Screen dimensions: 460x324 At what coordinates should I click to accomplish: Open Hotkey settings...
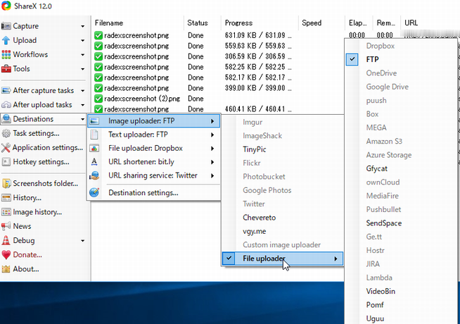(x=41, y=162)
